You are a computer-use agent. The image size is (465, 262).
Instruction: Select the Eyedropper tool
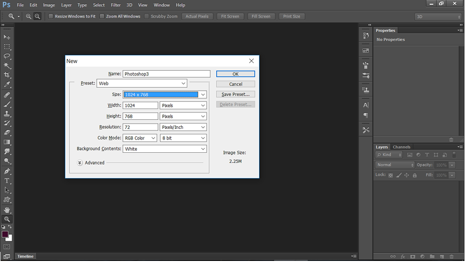point(7,84)
